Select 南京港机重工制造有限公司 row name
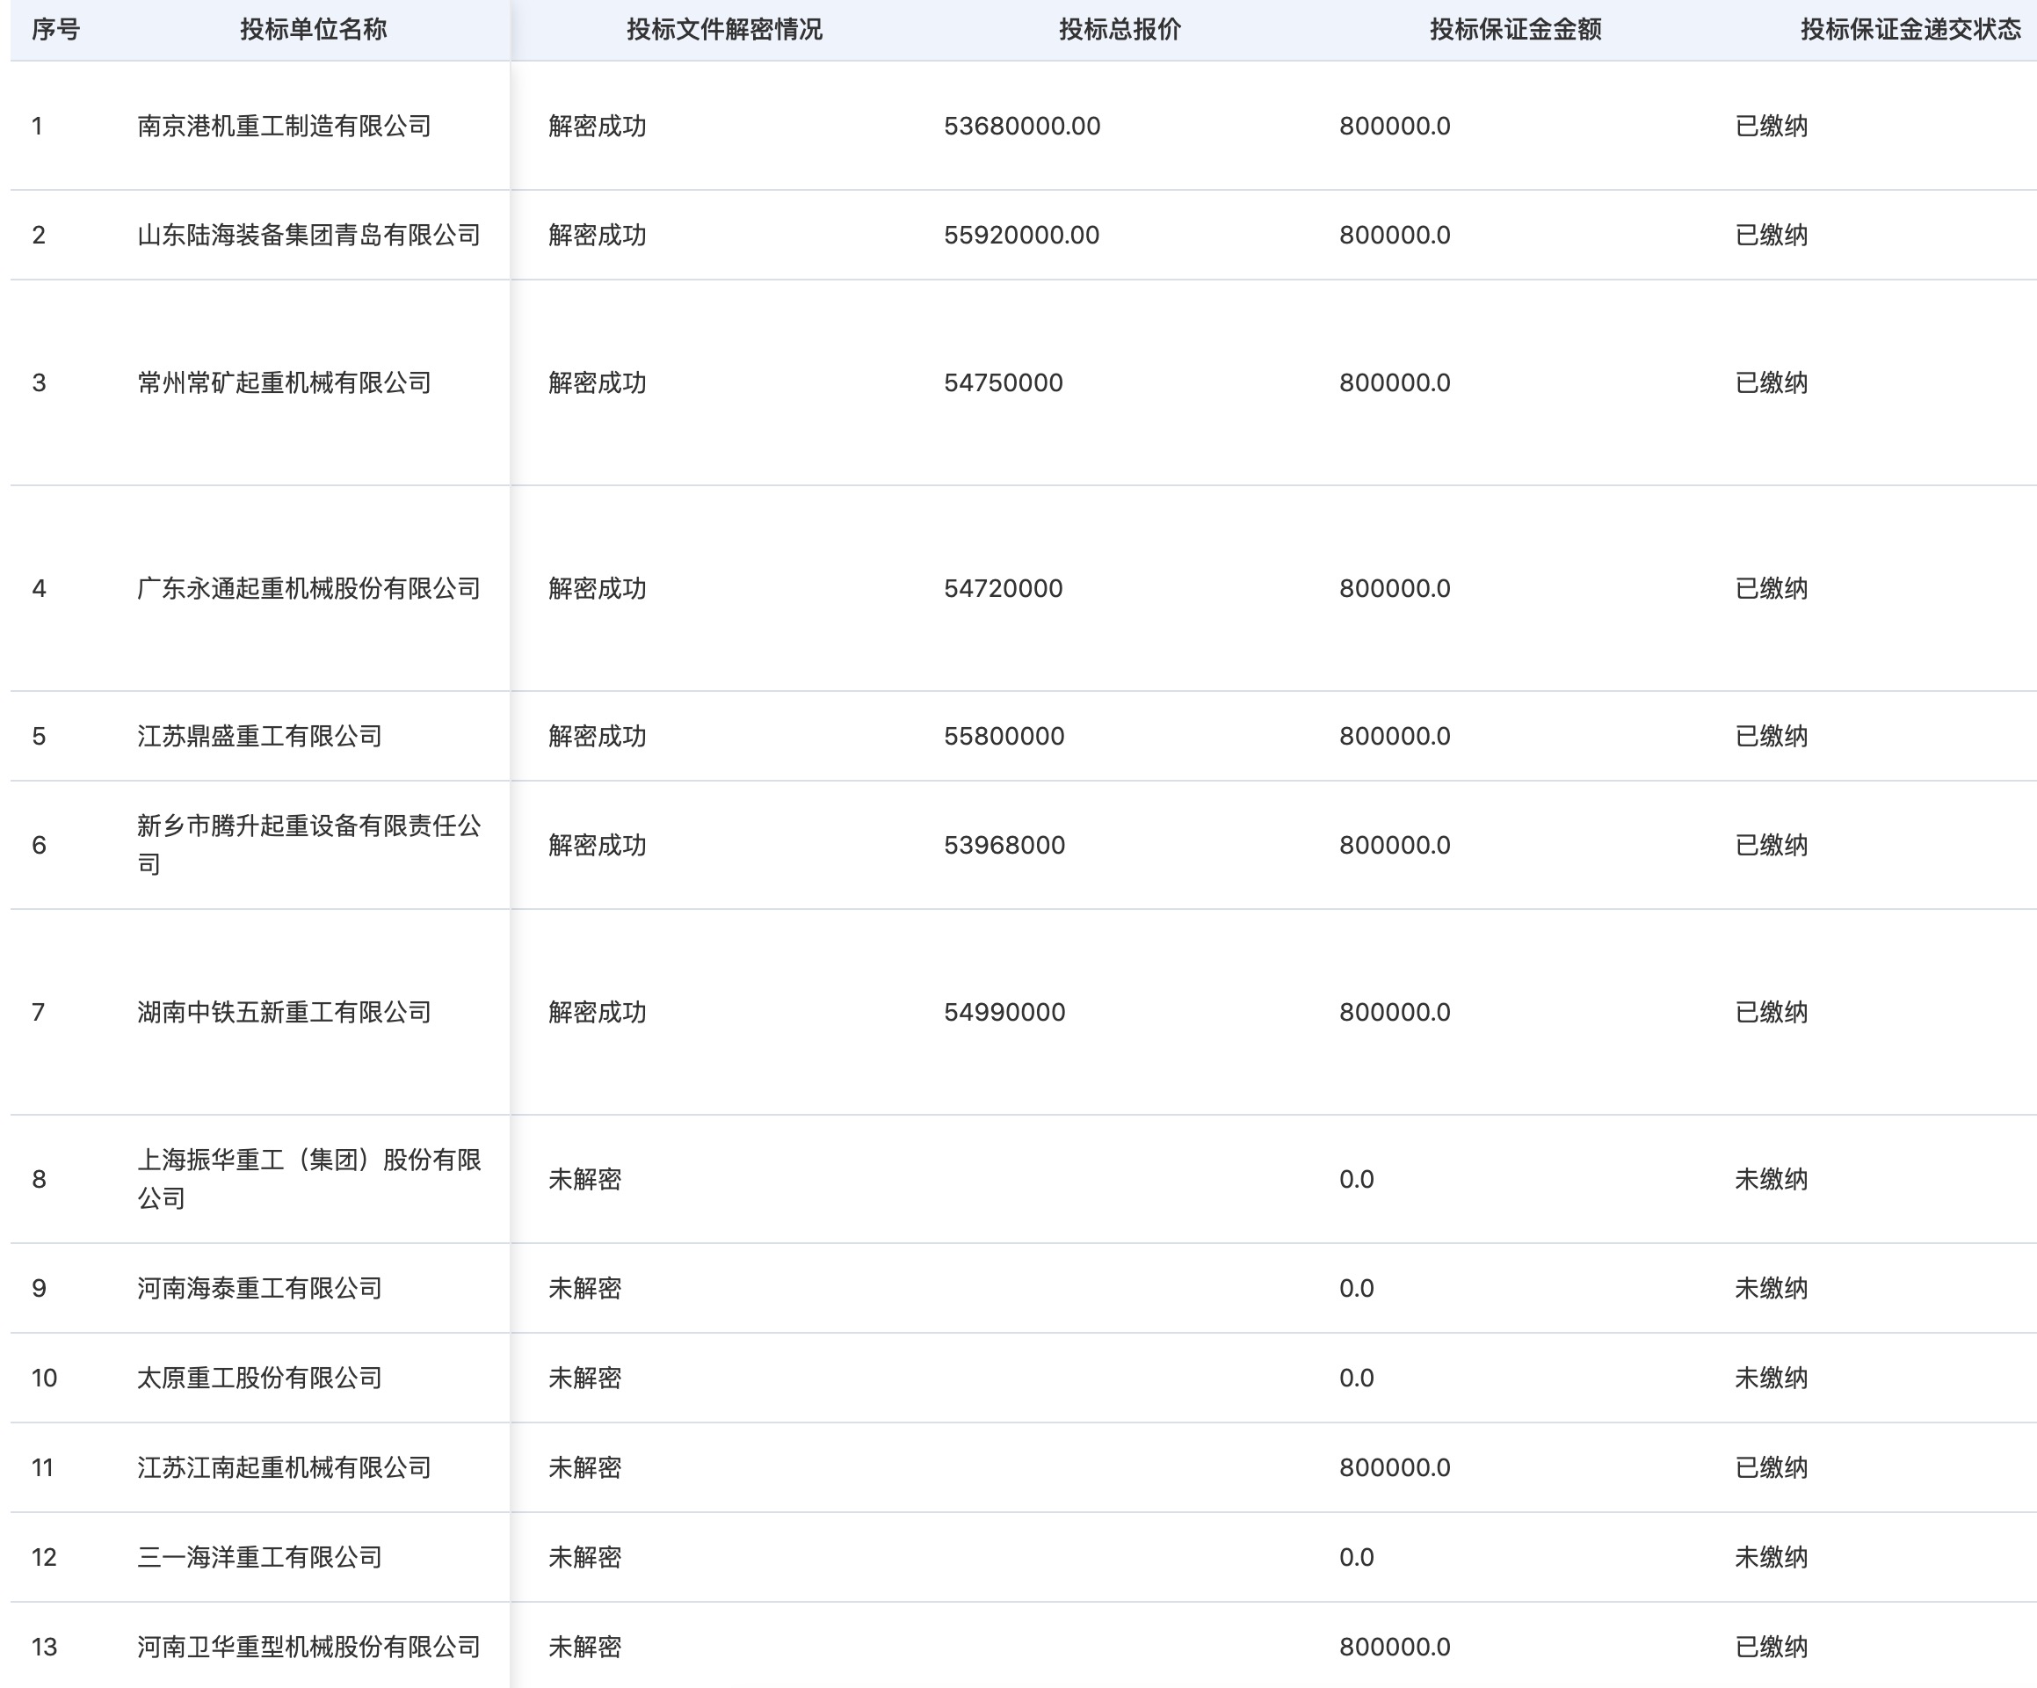Viewport: 2037px width, 1688px height. coord(284,127)
